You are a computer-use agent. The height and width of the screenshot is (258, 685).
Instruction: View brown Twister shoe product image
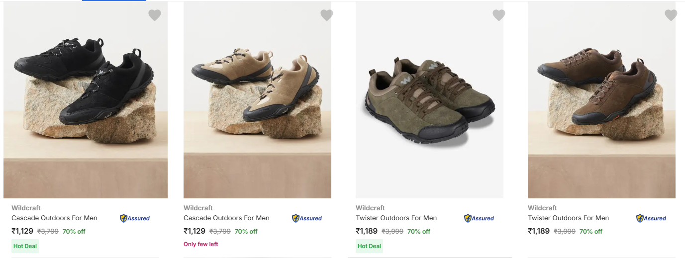[601, 99]
